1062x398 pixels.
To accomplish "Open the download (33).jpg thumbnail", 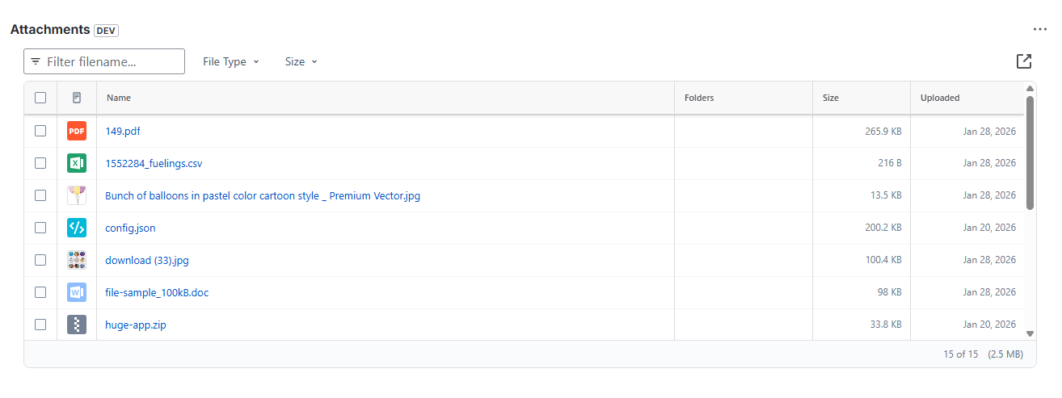I will [77, 260].
